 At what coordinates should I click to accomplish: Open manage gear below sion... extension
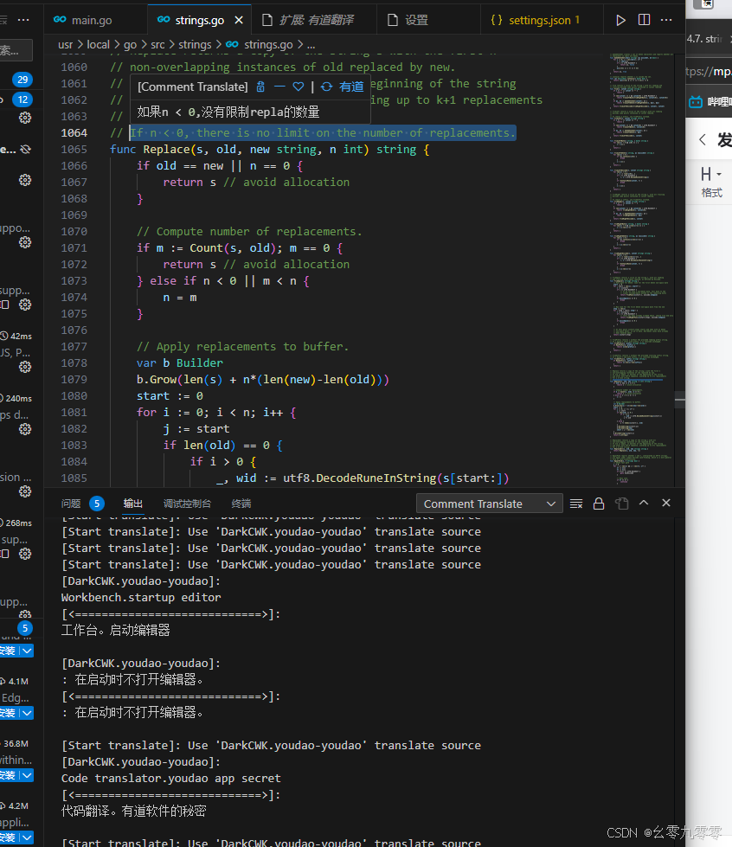point(25,491)
